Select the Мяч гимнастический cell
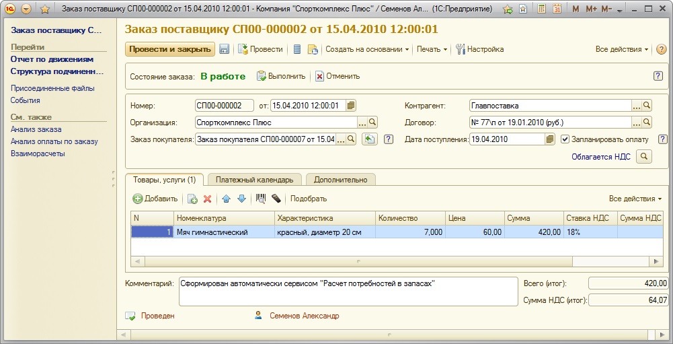 click(x=224, y=232)
